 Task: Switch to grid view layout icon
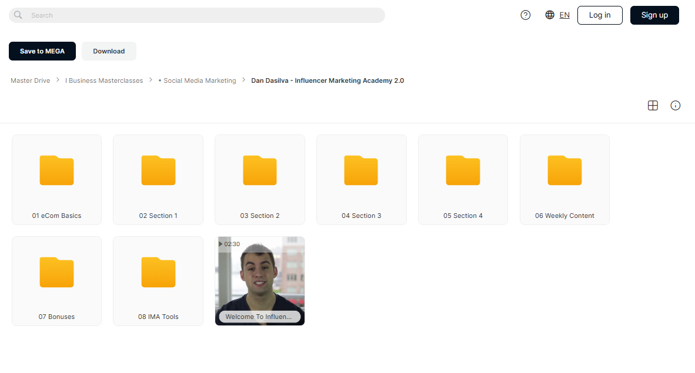[x=653, y=105]
